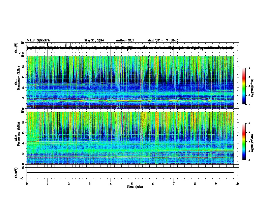The image size is (267, 206).
Task: Click the ch.2 spectrogram color bar
Action: 244,142
